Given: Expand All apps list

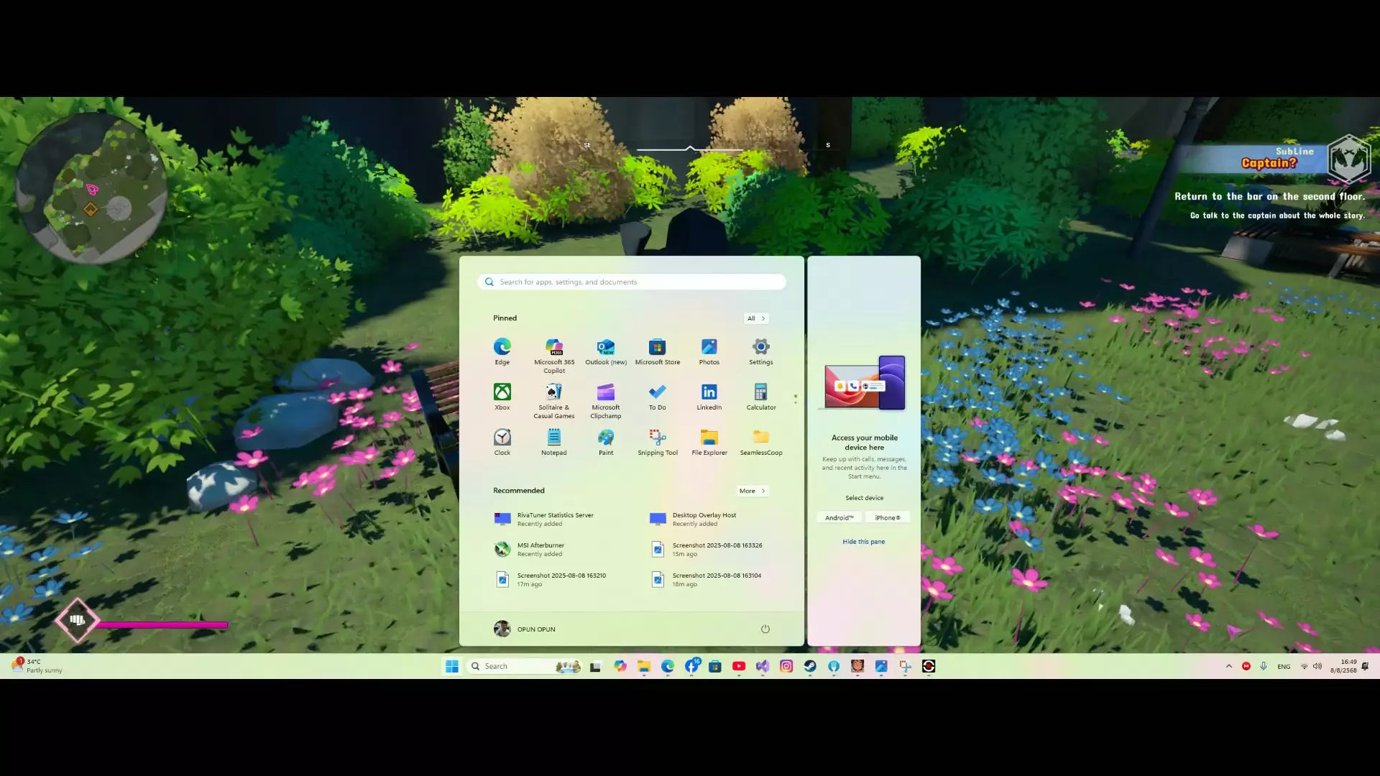Looking at the screenshot, I should [x=755, y=318].
